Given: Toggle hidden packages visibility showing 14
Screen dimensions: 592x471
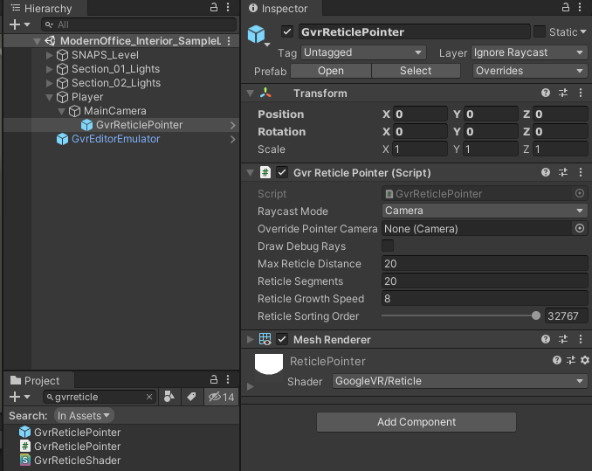Looking at the screenshot, I should 221,397.
